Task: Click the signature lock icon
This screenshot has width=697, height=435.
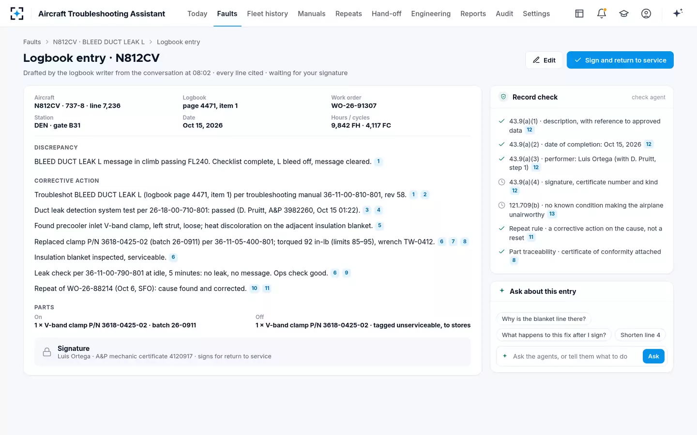Action: click(47, 352)
